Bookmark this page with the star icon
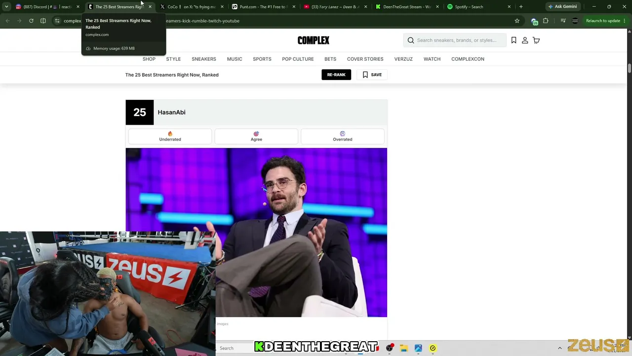Viewport: 632px width, 356px height. click(517, 21)
